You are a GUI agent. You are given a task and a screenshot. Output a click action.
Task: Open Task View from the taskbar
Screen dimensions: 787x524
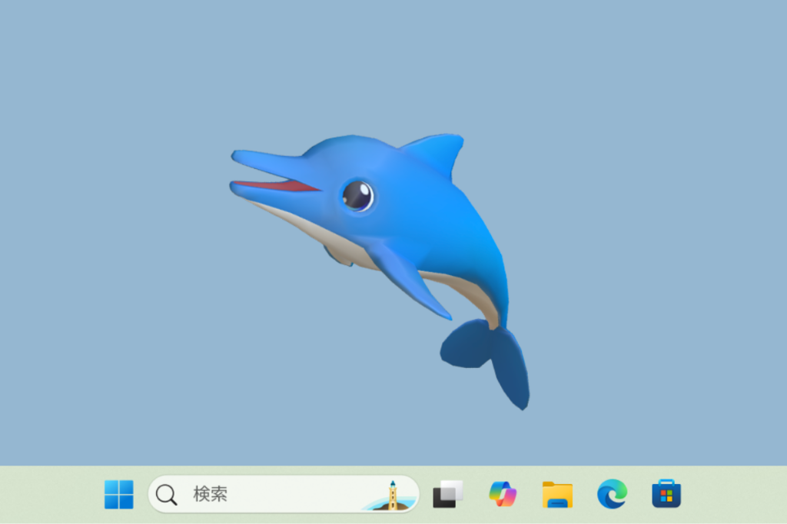click(x=448, y=494)
